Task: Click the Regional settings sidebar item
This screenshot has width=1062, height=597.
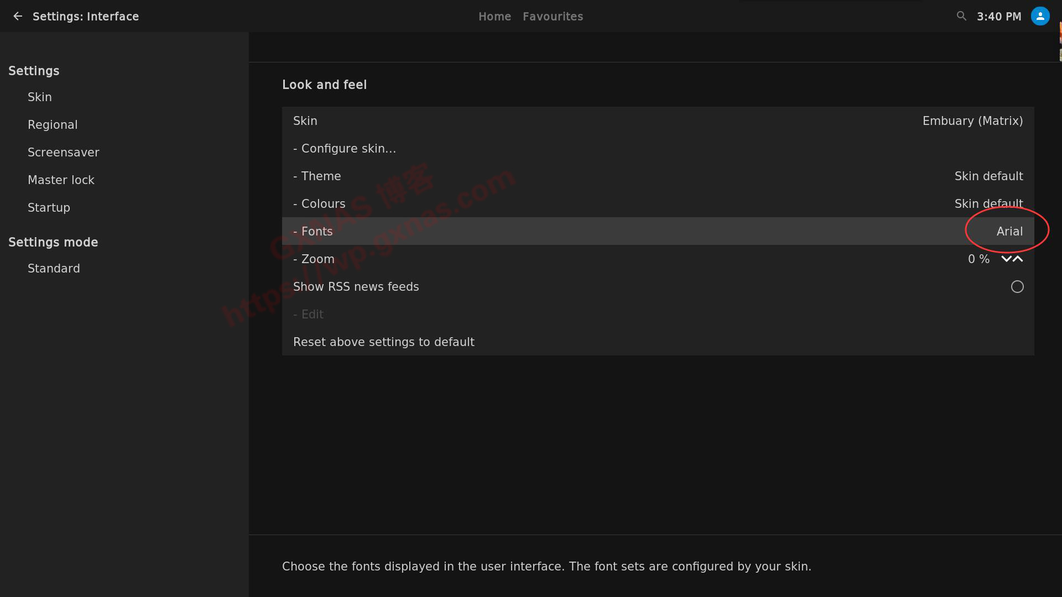Action: (x=53, y=124)
